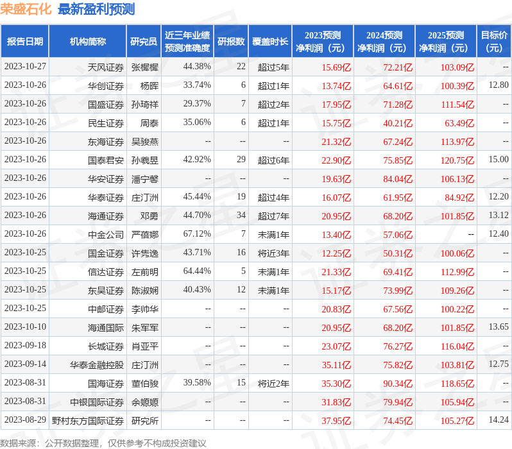The width and height of the screenshot is (512, 449).
Task: Click target price 15.00
Action: pos(499,159)
